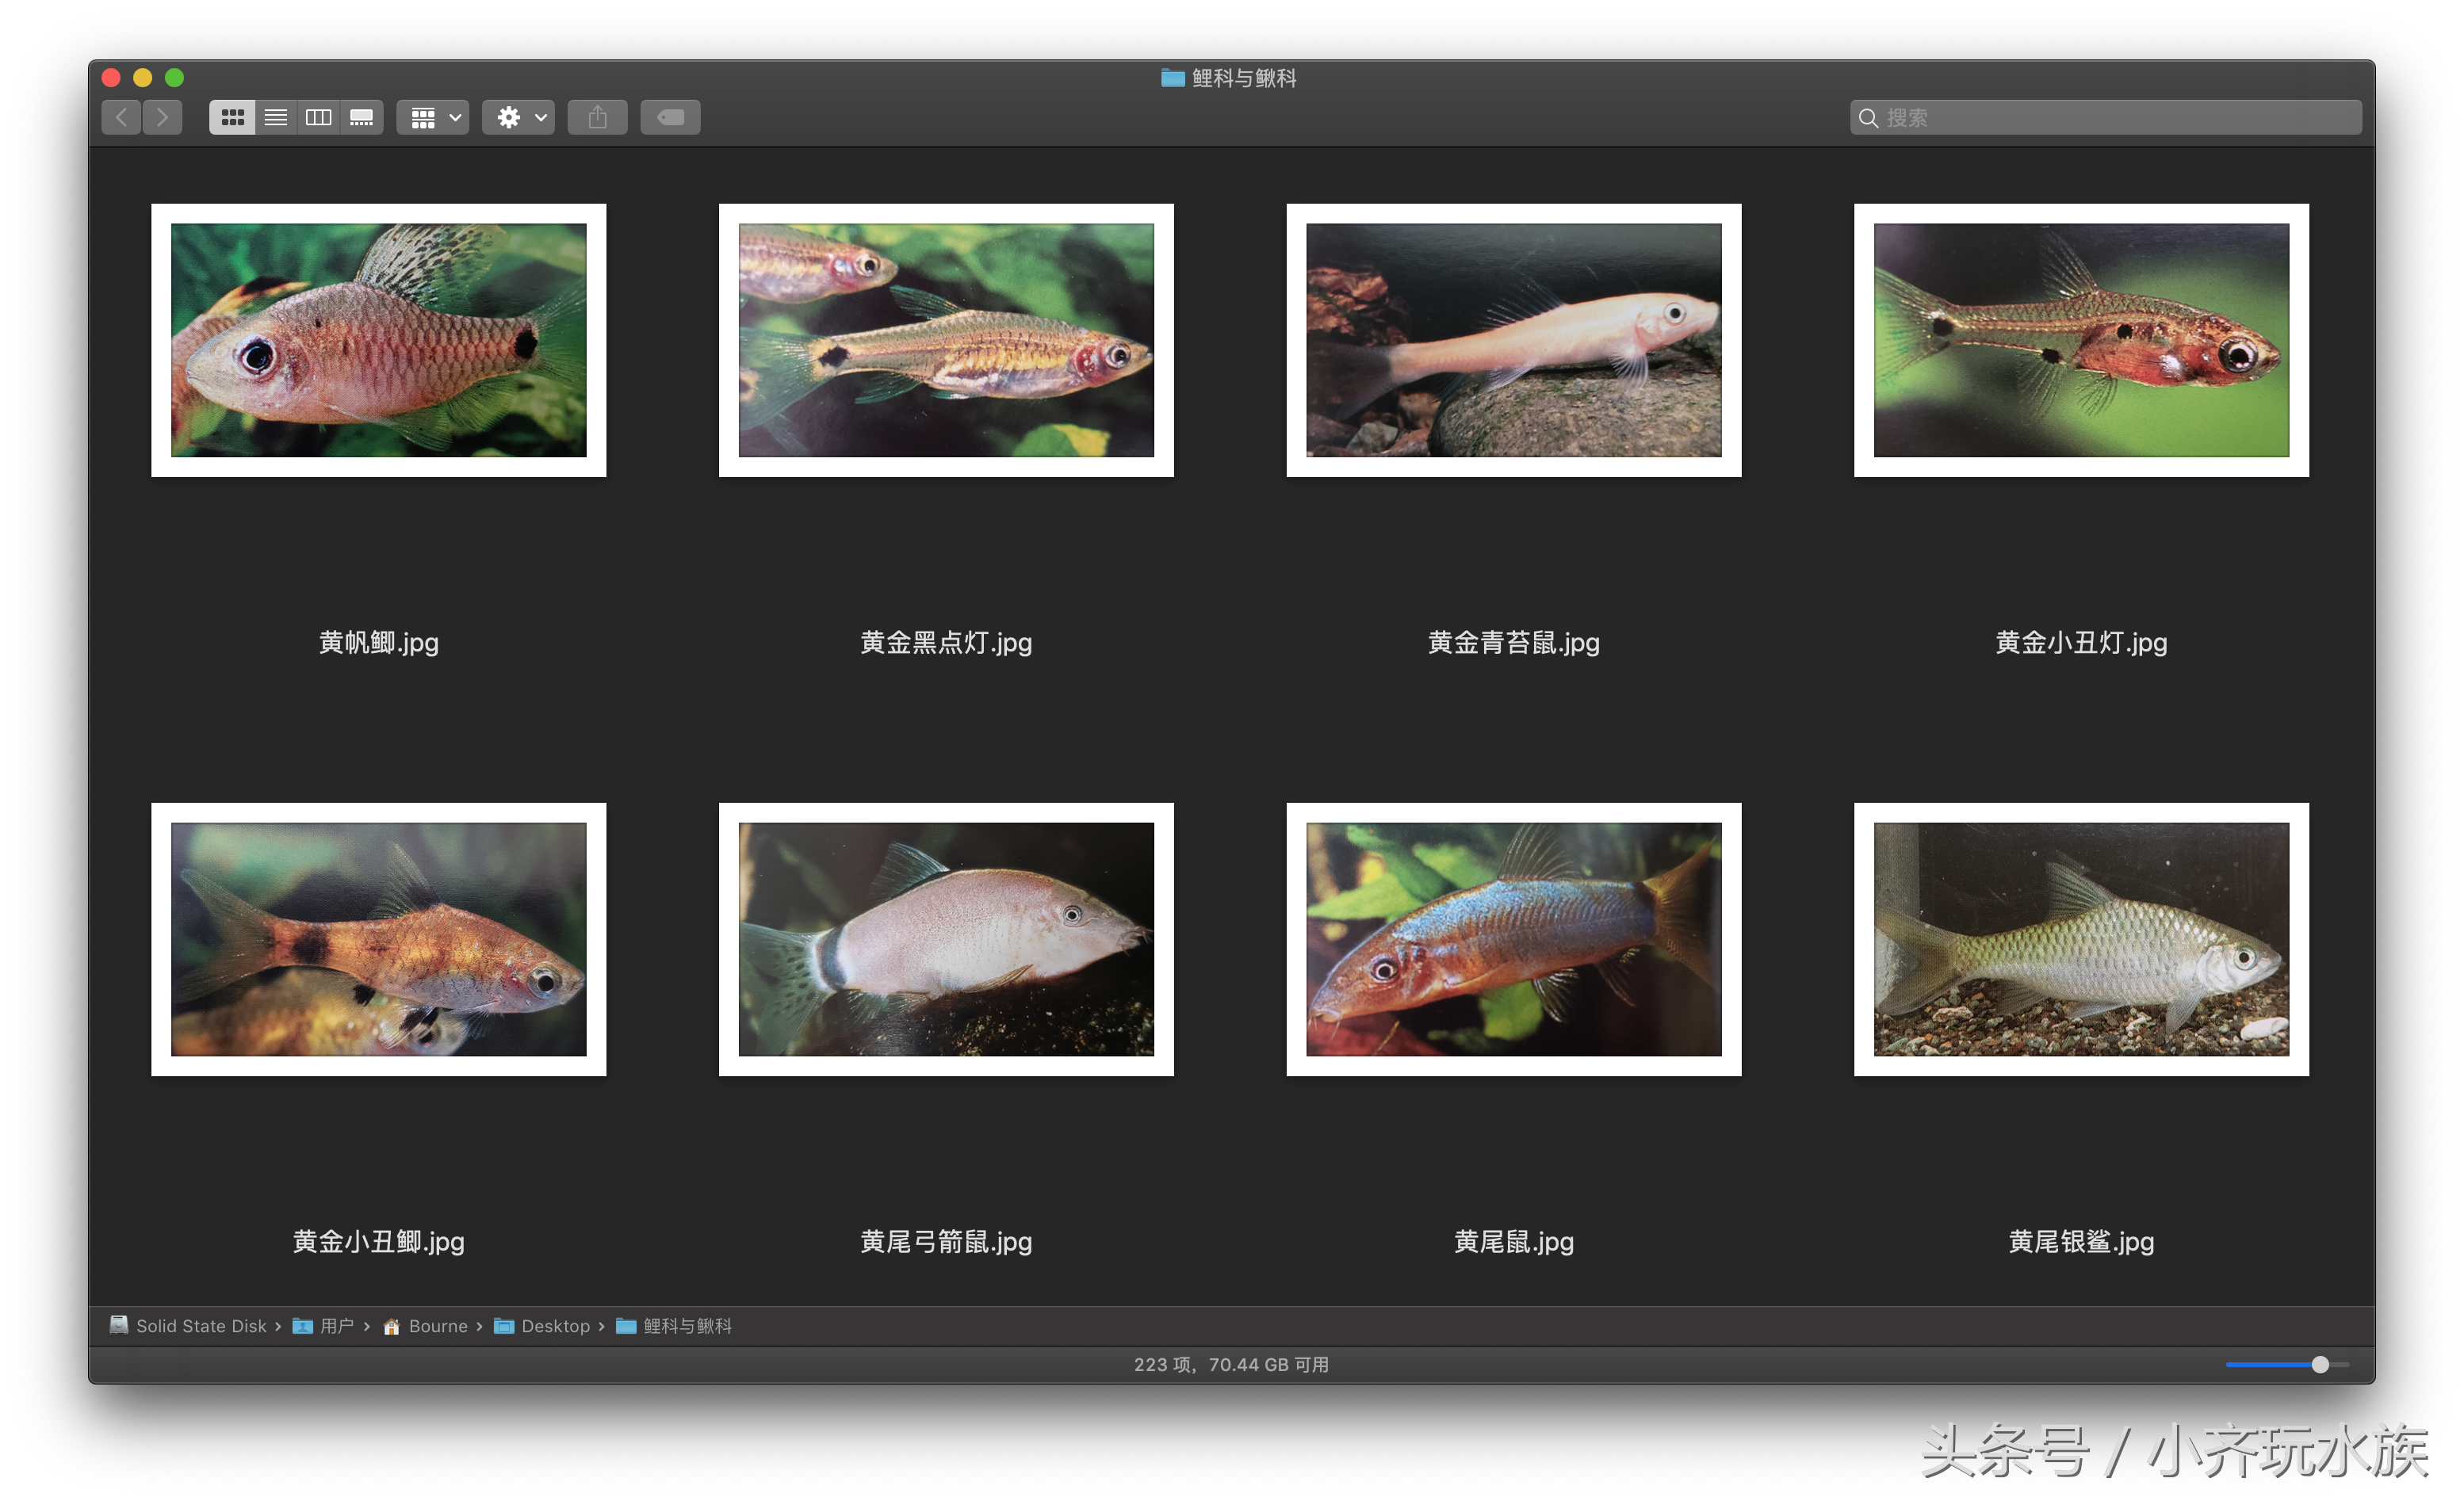
Task: Close the Finder window with red button
Action: coord(111,78)
